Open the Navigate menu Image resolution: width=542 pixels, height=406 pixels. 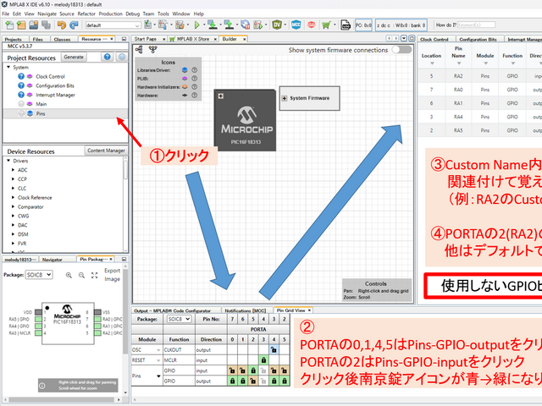47,14
